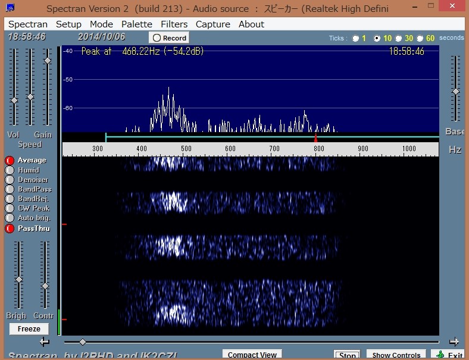
Task: Click the left arrow scroll icon
Action: click(44, 342)
